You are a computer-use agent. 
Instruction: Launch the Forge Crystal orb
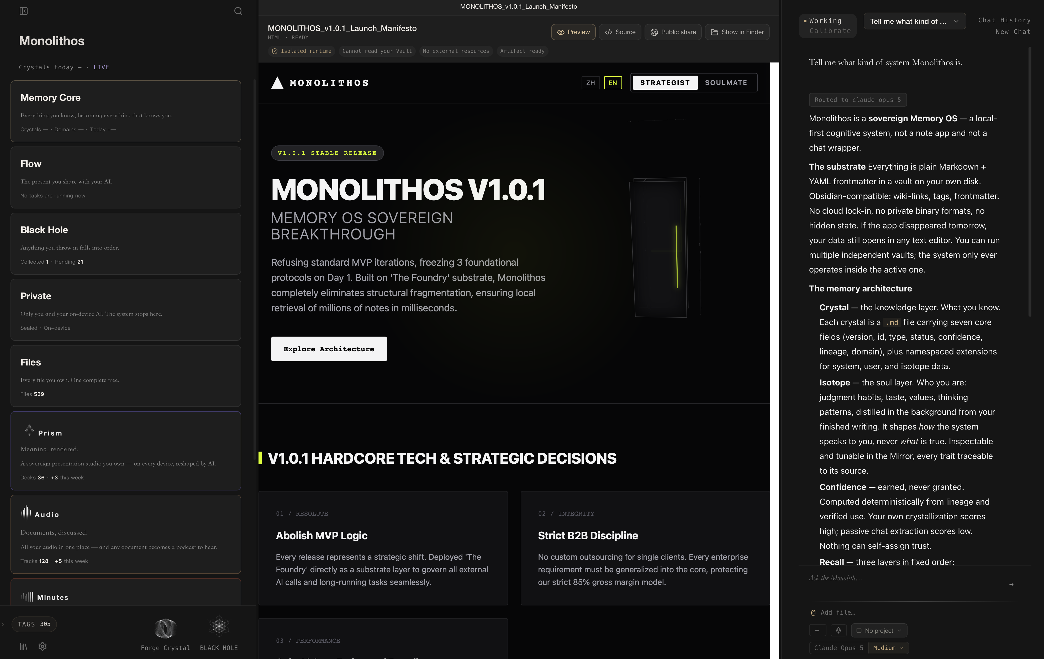point(165,628)
